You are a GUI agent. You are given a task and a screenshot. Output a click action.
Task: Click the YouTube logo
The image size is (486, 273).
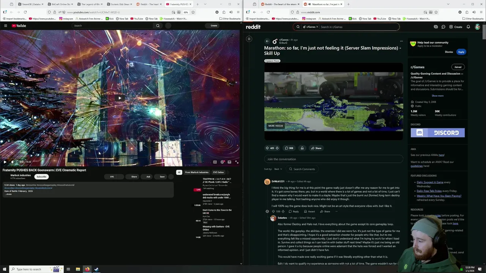(x=19, y=26)
